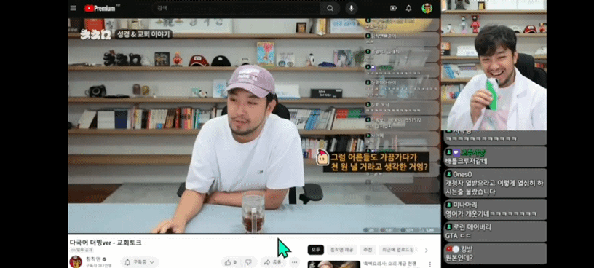
Task: Select the 침착맨 제공 filter chip
Action: (x=341, y=250)
